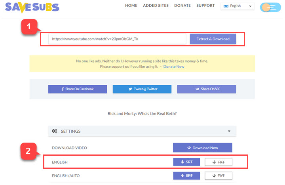Screen dimensions: 285x185
Task: Toggle the dark mode switch
Action: (270, 7)
